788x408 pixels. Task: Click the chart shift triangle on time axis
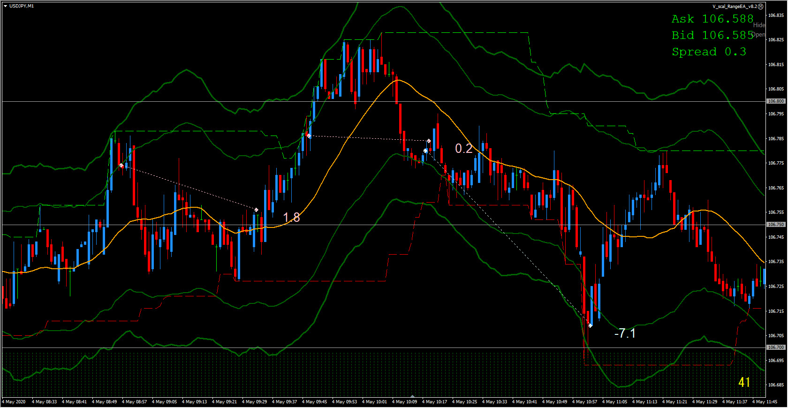click(x=412, y=396)
